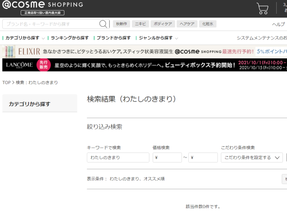This screenshot has width=287, height=212.
Task: Click the 表示条件 わたしのきまり、オススメ順 text
Action: click(x=126, y=179)
